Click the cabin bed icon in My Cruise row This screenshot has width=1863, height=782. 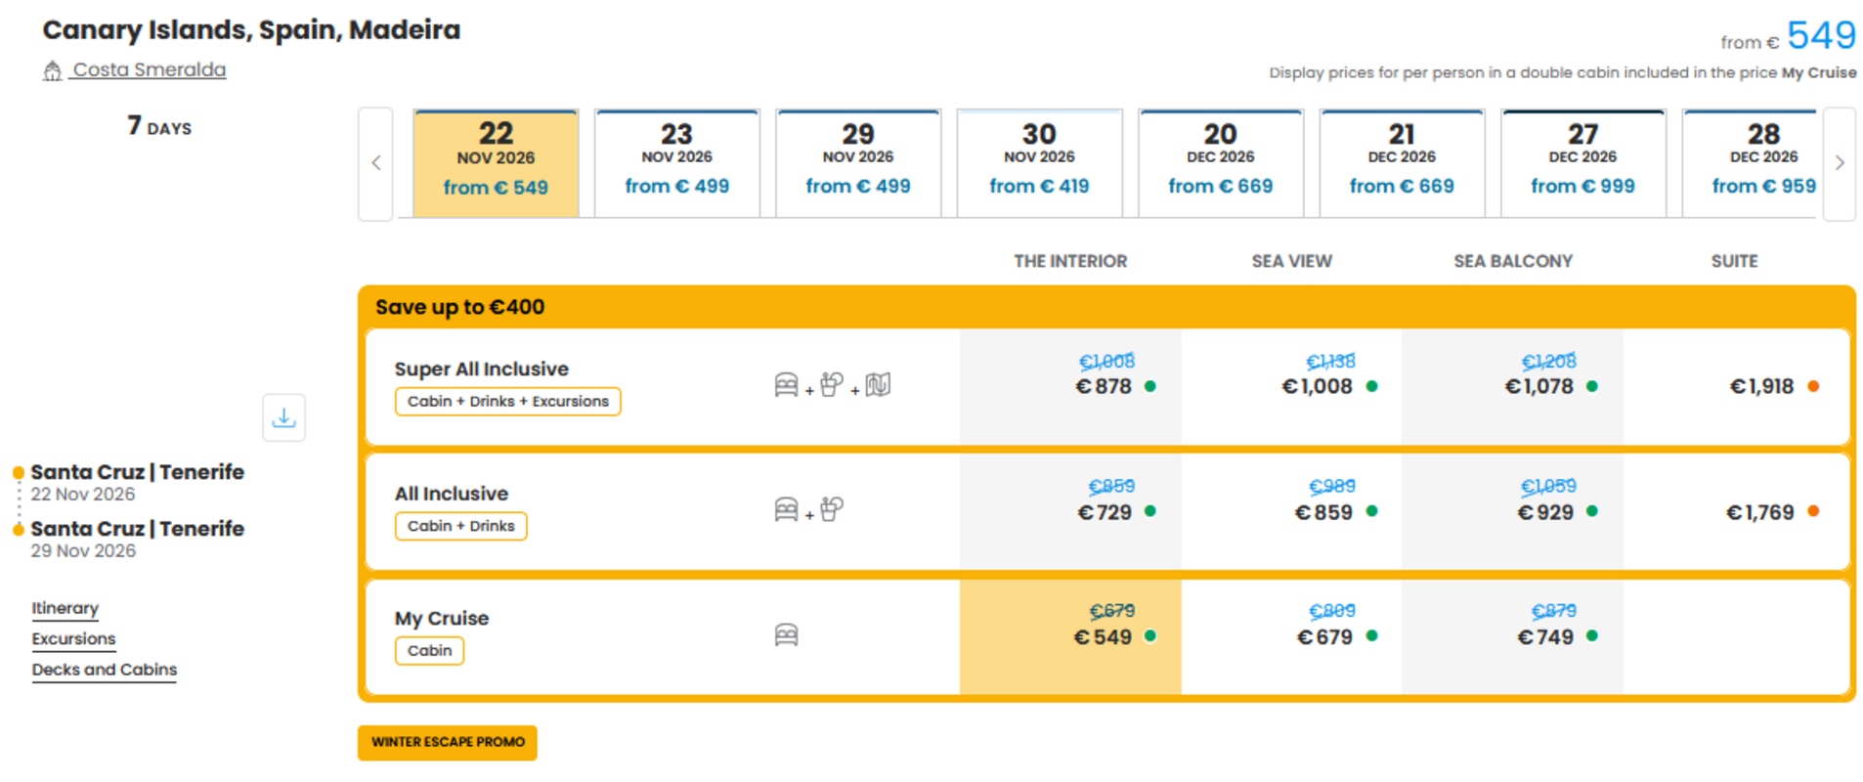coord(786,635)
